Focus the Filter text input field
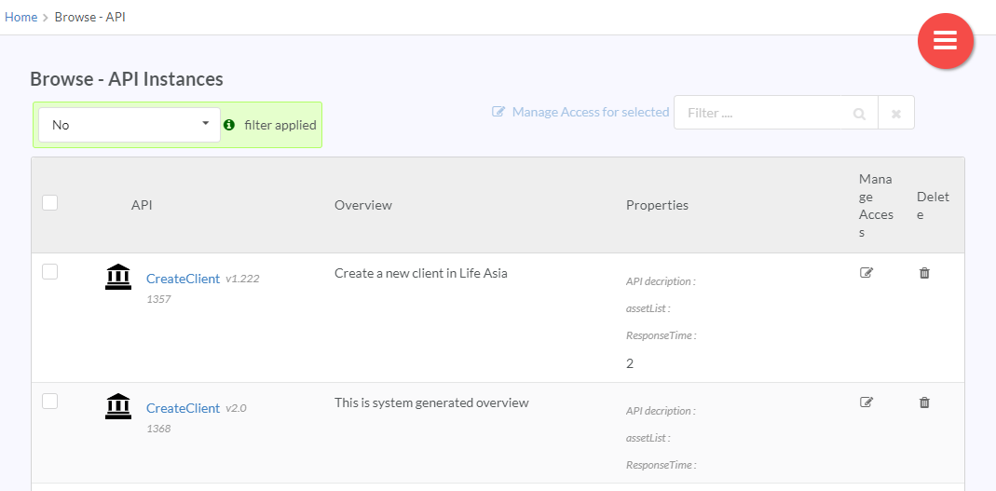 point(764,113)
